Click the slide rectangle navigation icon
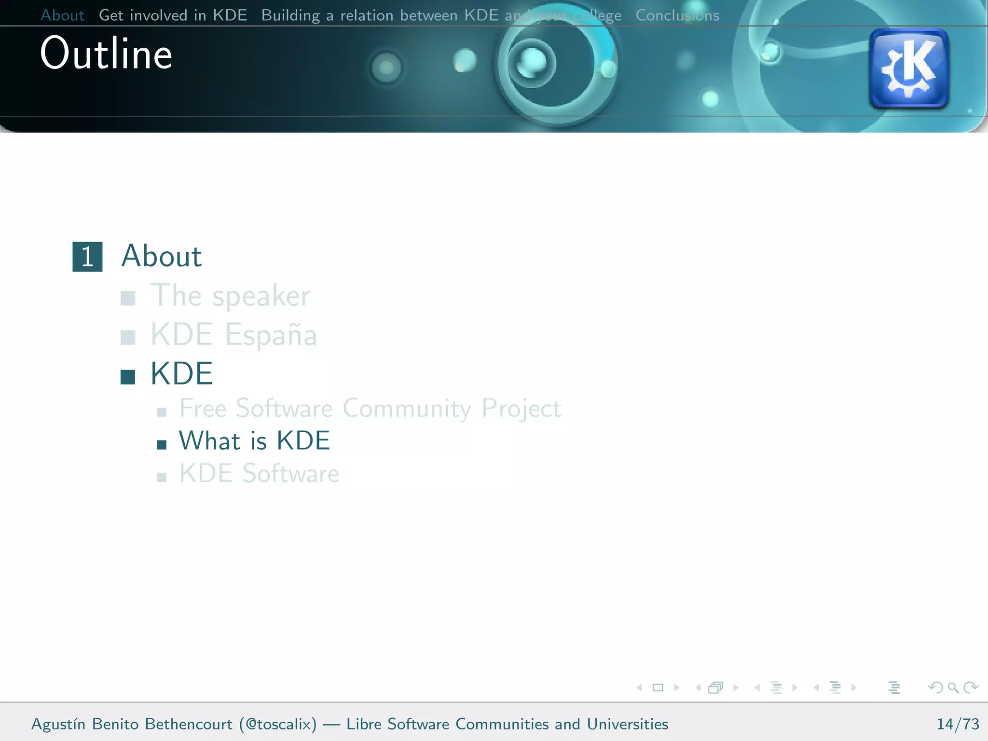 [x=658, y=687]
